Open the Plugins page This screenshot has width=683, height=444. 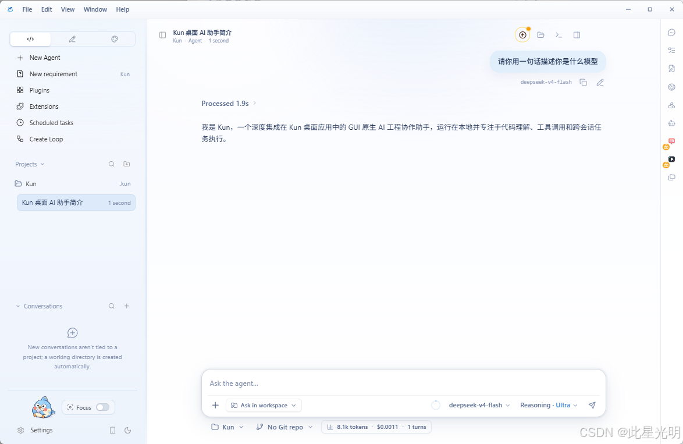click(73, 90)
